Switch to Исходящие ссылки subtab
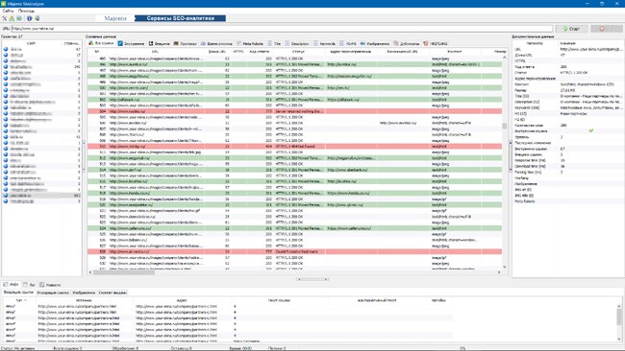Screen dimensions: 625x351 [53, 292]
